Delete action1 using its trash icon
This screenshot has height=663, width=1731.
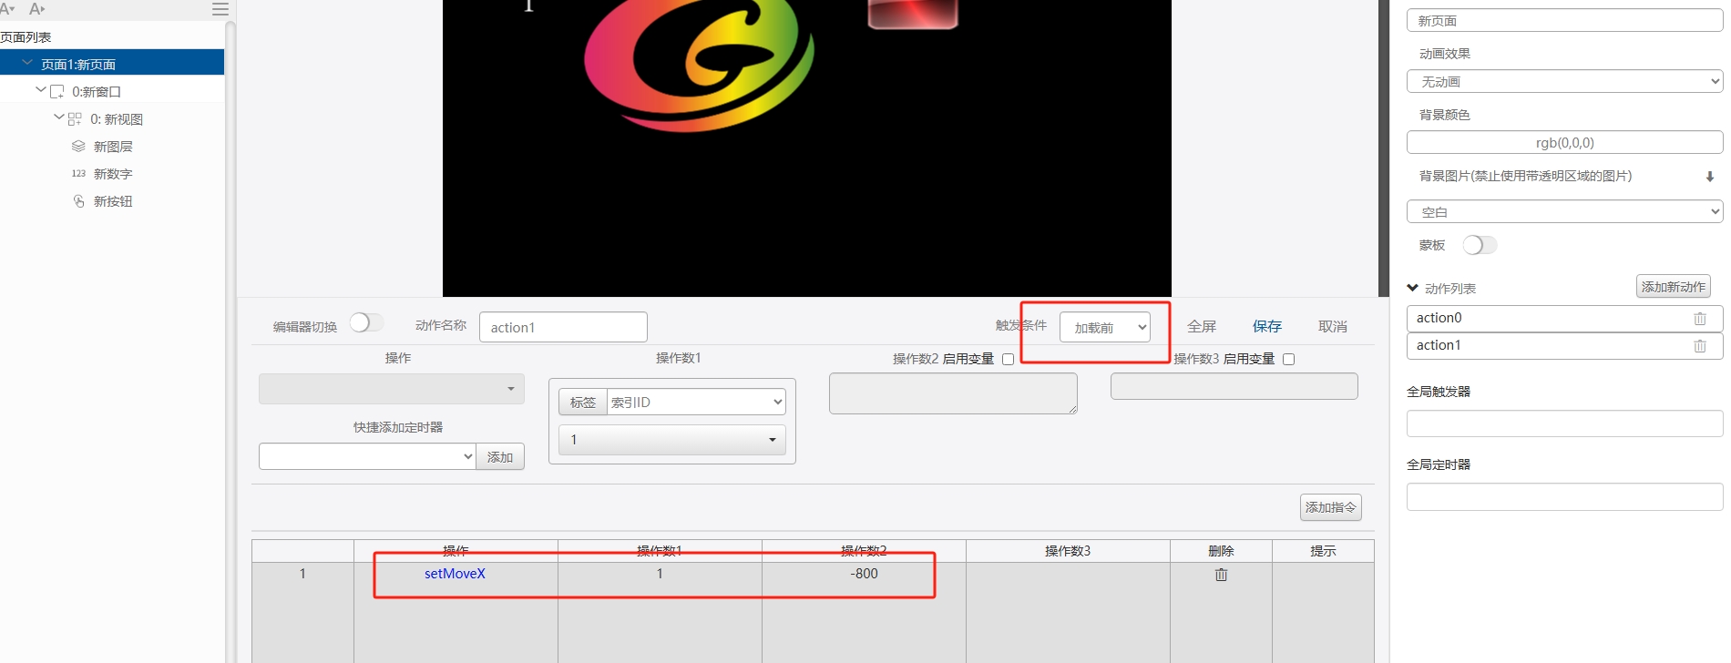[x=1699, y=346]
